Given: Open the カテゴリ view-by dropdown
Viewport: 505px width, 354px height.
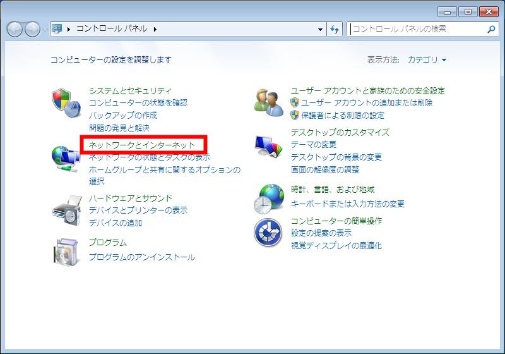Looking at the screenshot, I should tap(427, 60).
